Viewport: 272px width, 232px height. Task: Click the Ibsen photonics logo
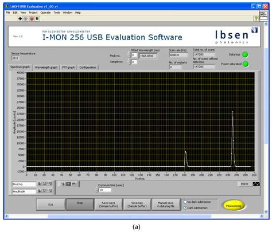pos(236,36)
